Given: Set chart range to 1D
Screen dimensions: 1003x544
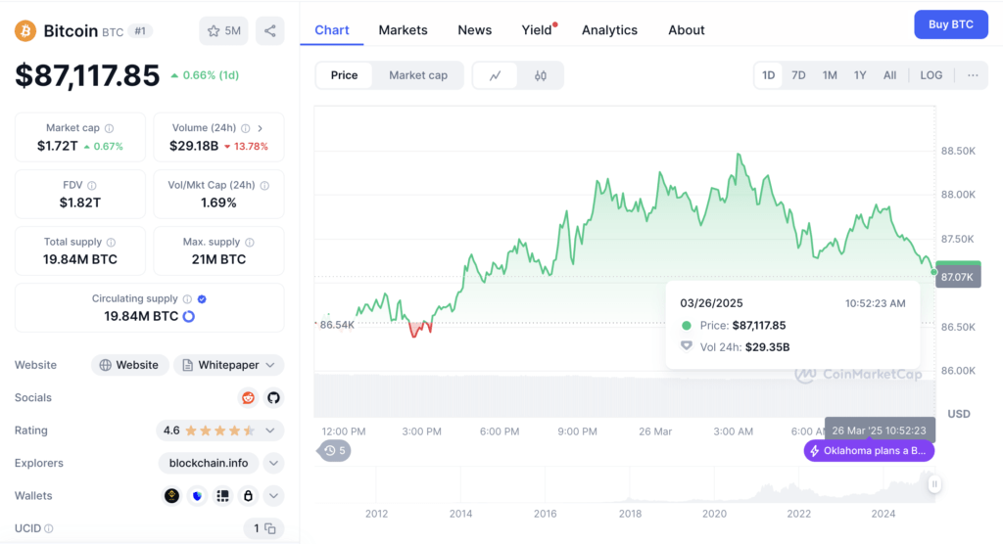Looking at the screenshot, I should (x=768, y=75).
